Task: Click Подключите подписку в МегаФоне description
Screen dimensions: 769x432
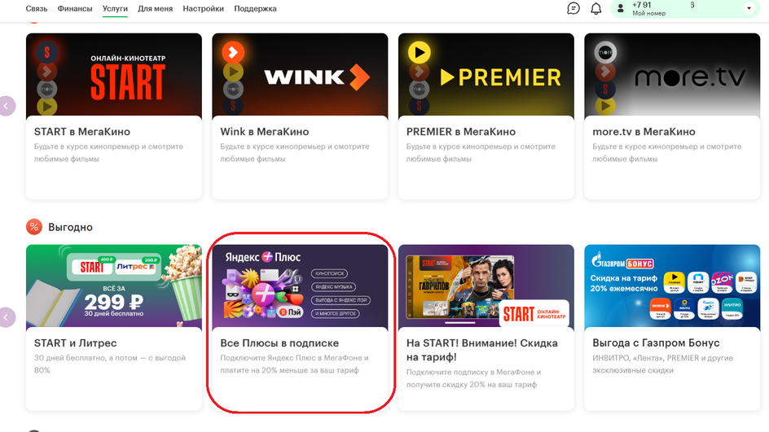Action: pos(474,378)
